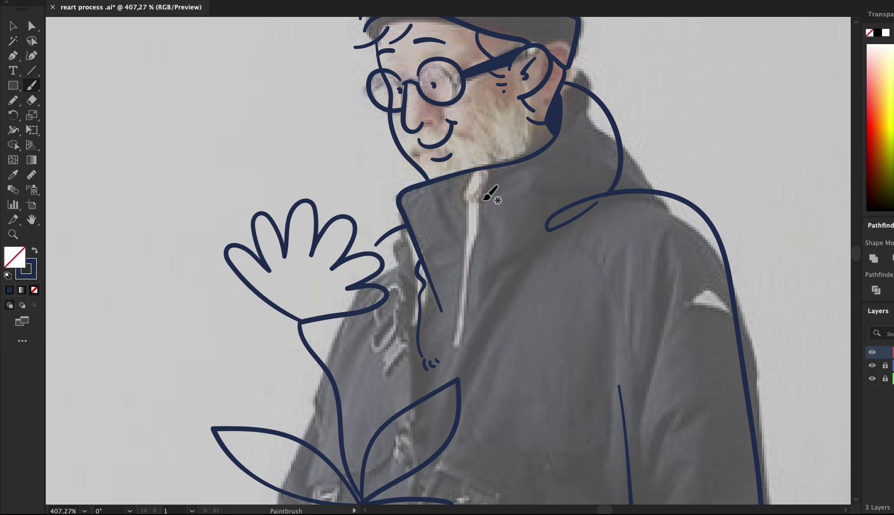Screen dimensions: 894x515
Task: Close the reart process .ai document tab
Action: click(53, 7)
